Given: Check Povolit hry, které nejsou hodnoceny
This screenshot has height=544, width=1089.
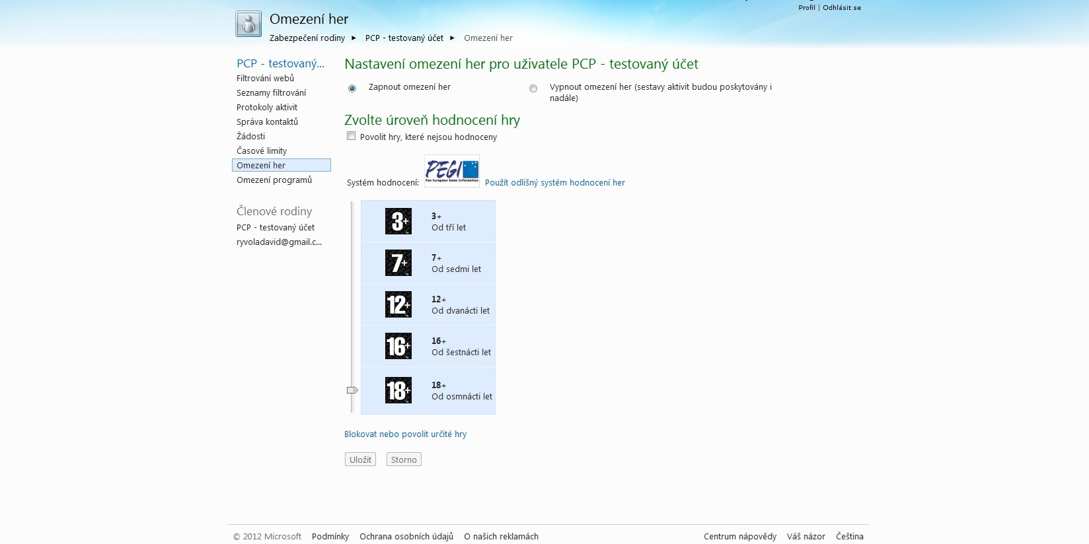Looking at the screenshot, I should [x=352, y=136].
